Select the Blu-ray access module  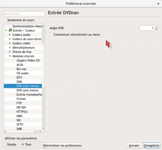[23, 69]
